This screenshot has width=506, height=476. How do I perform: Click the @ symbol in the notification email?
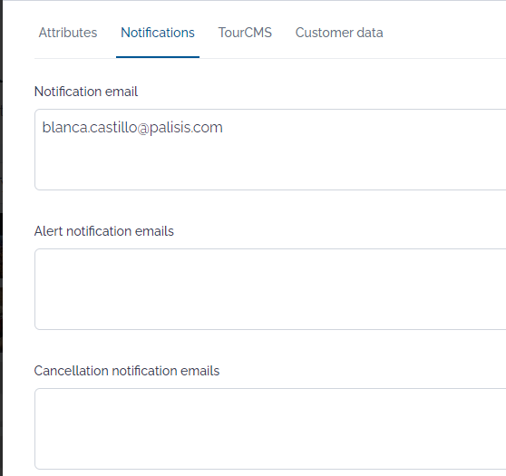pyautogui.click(x=143, y=129)
